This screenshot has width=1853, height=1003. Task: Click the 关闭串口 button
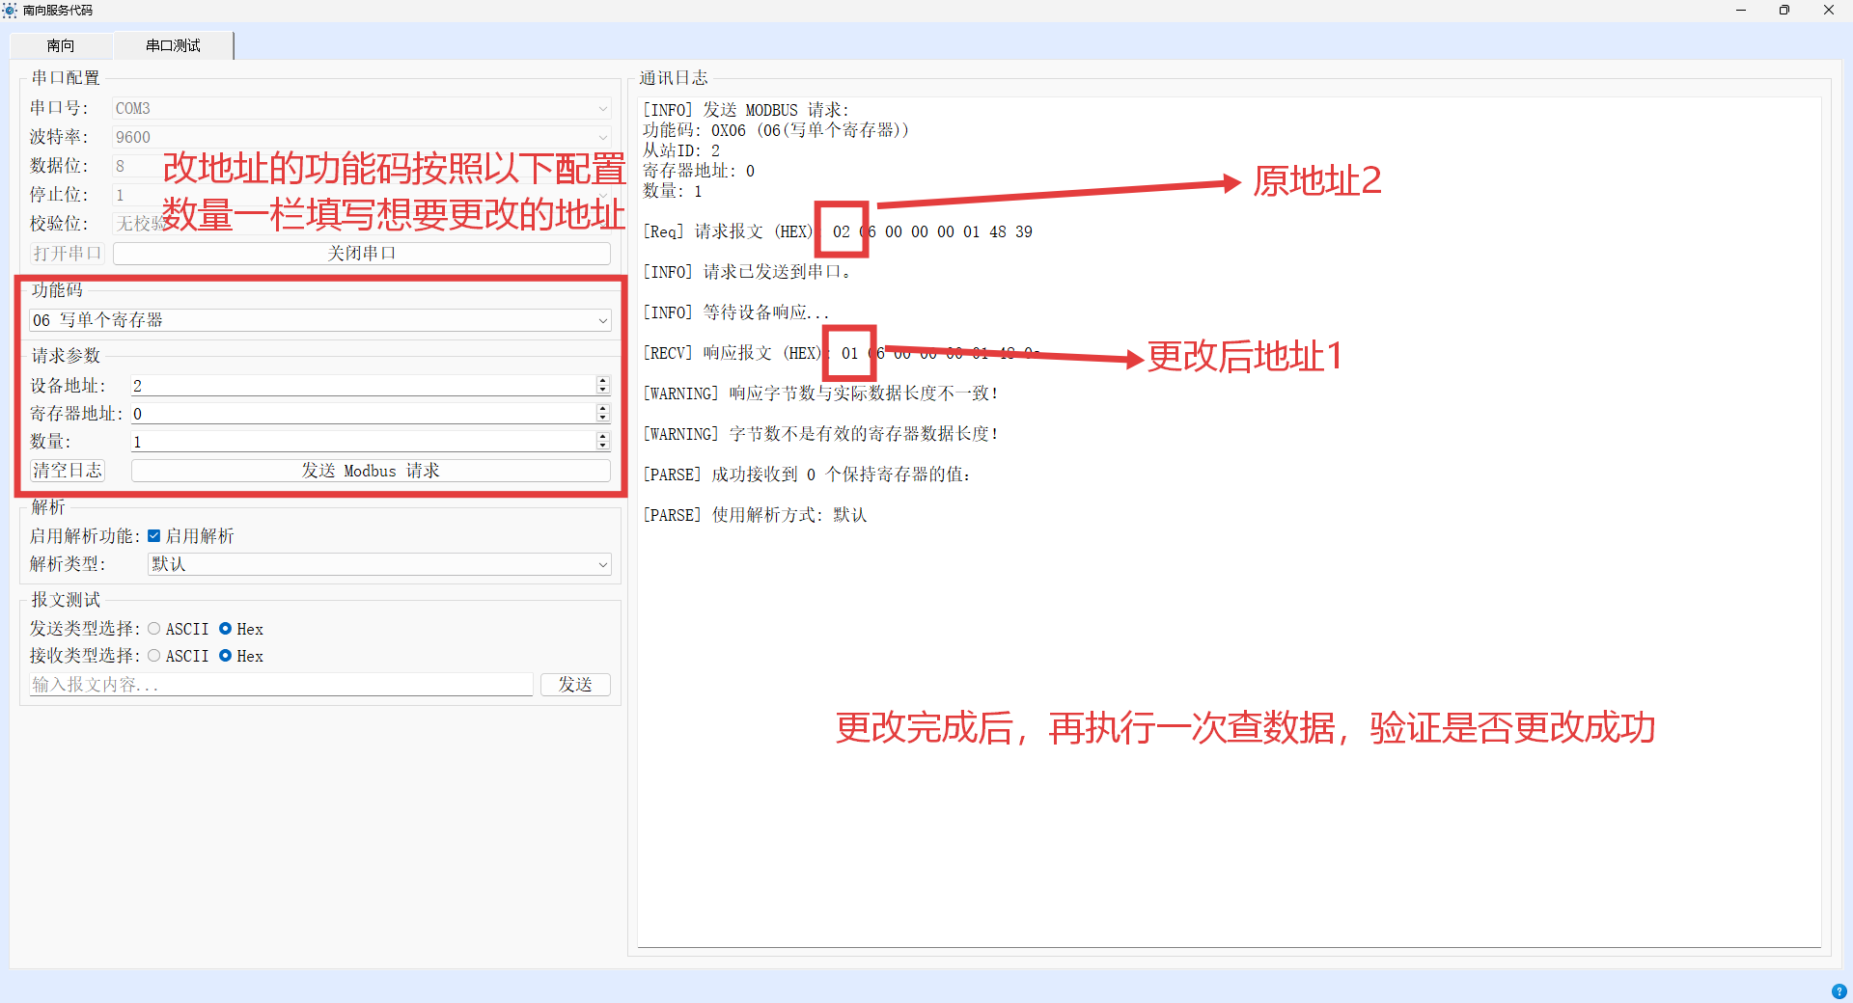361,253
